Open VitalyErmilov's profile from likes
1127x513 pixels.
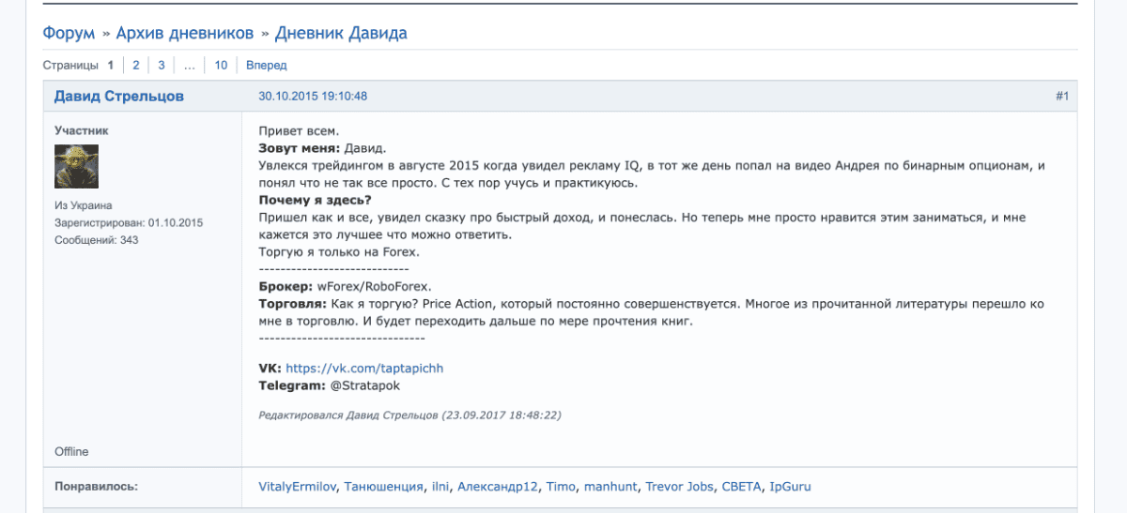tap(297, 487)
